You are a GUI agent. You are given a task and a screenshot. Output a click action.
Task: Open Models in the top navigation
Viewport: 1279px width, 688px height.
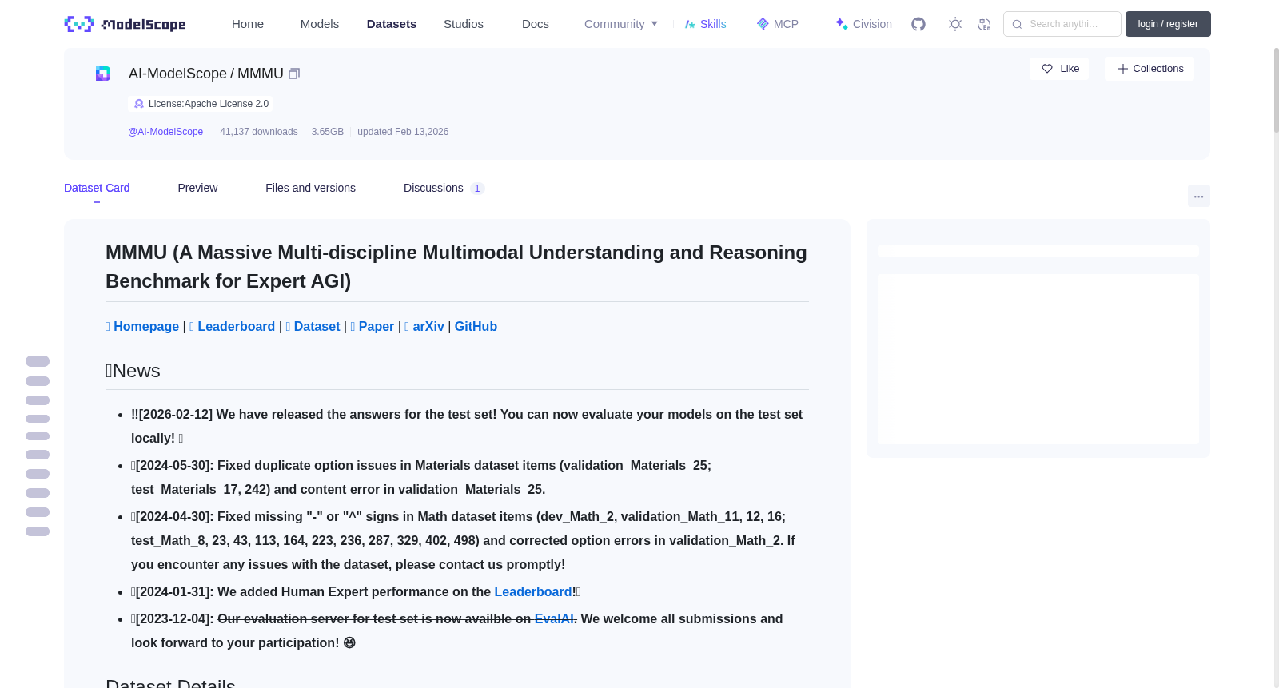(320, 24)
